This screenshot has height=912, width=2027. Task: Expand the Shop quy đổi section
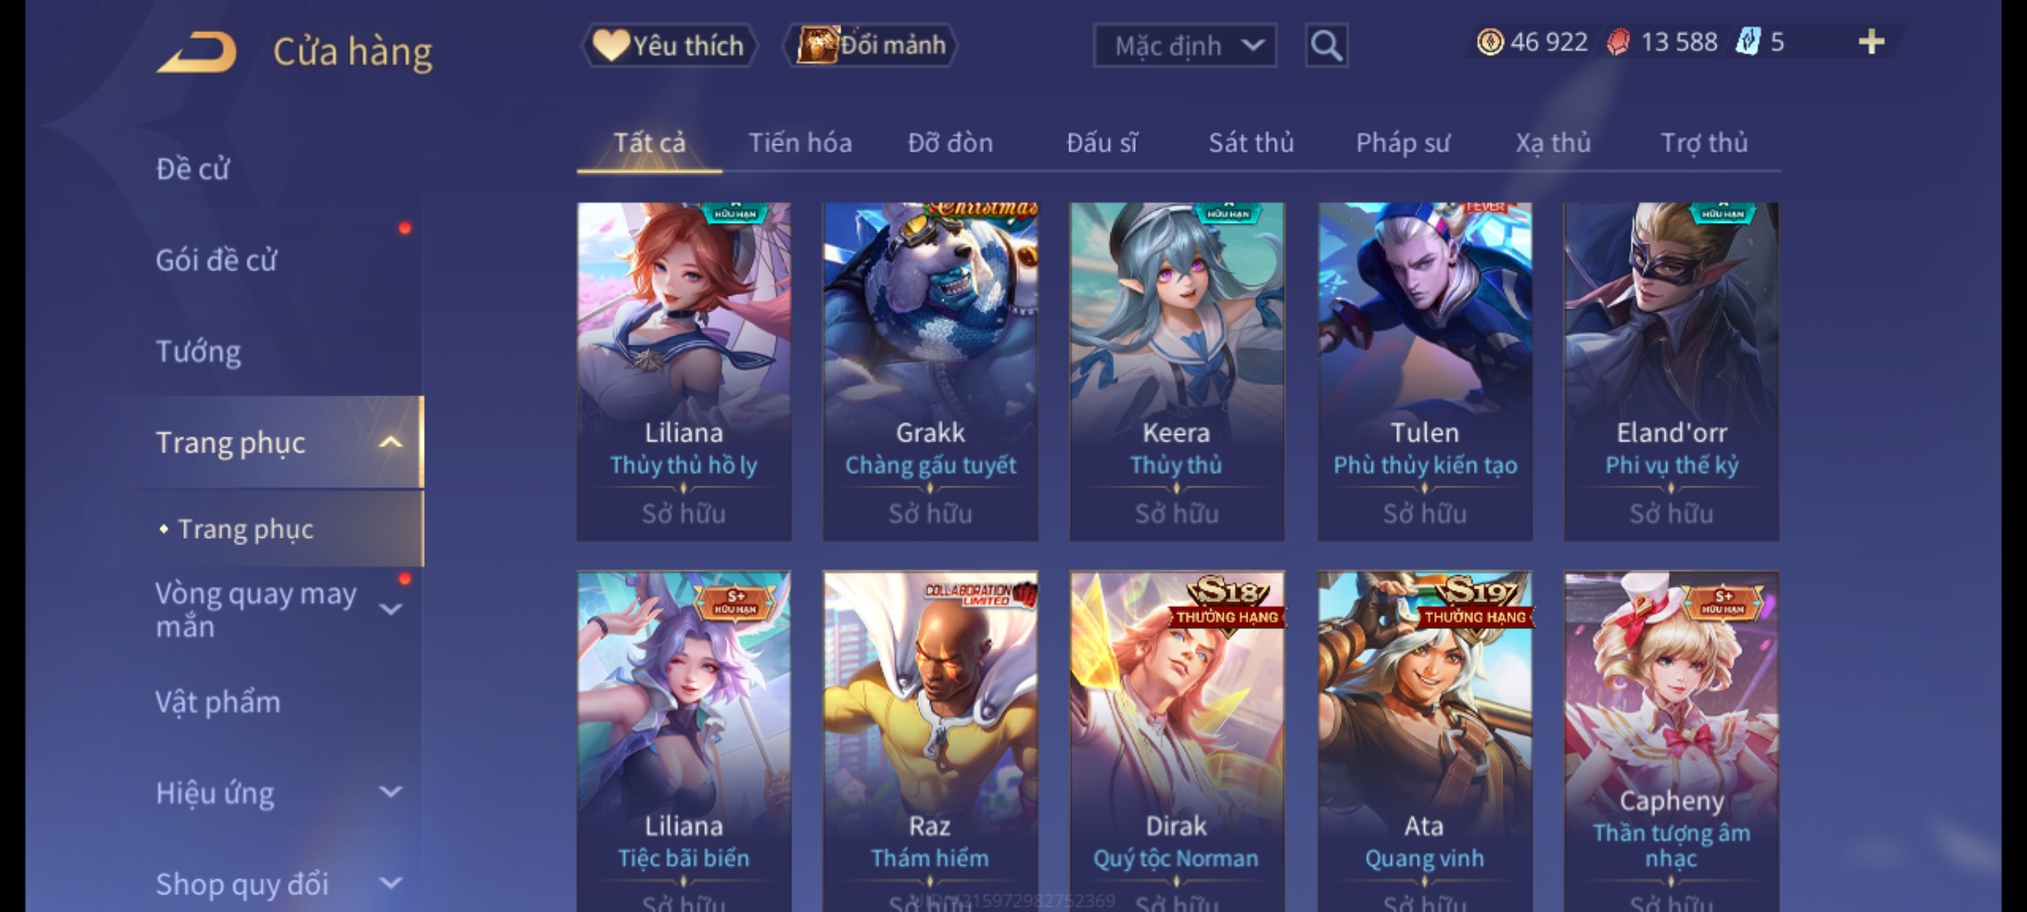click(x=390, y=883)
